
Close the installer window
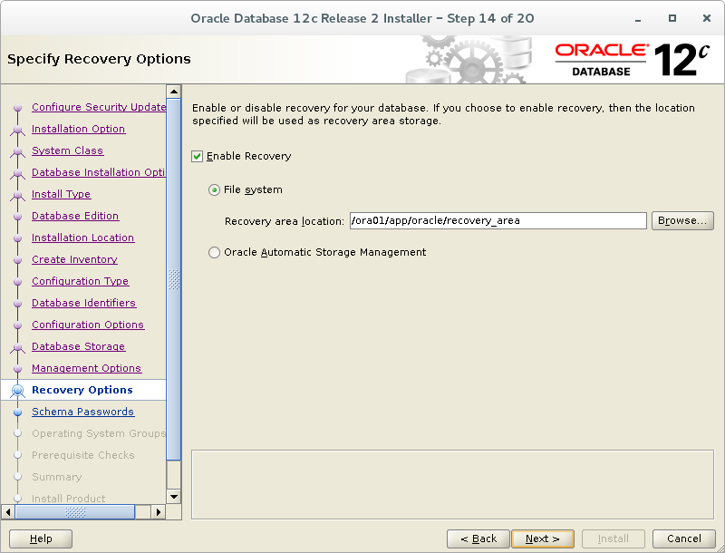[707, 18]
